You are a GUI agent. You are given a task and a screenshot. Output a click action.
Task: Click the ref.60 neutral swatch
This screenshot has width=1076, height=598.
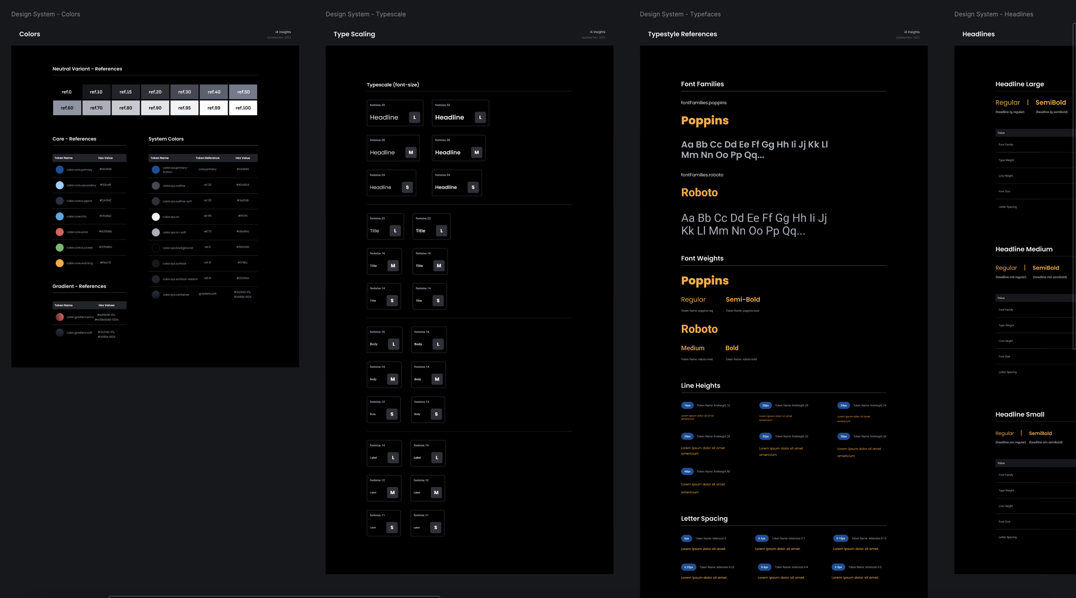pos(67,108)
